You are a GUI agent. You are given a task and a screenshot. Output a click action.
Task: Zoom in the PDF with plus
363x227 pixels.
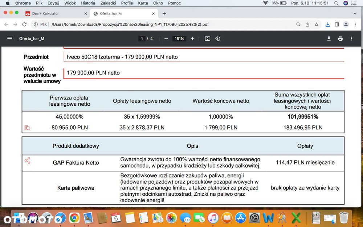click(x=192, y=39)
